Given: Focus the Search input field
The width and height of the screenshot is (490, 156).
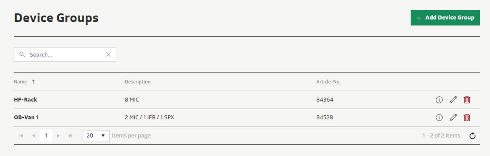Looking at the screenshot, I should coord(65,54).
